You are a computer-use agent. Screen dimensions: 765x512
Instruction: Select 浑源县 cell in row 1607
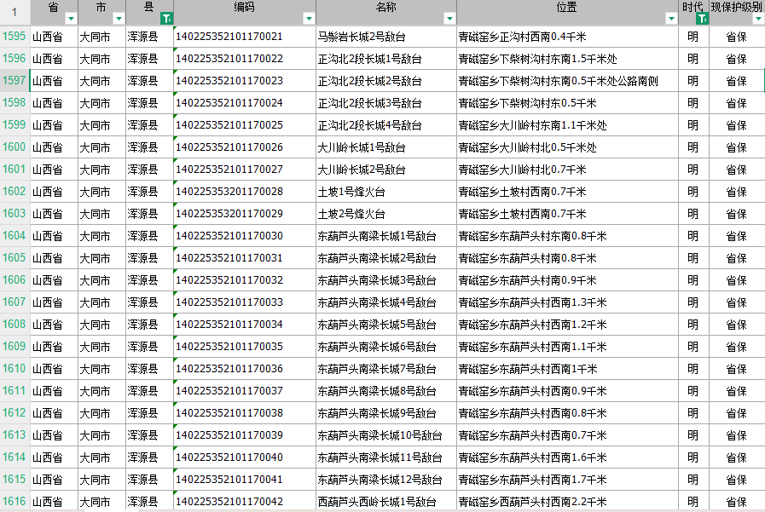pos(149,302)
